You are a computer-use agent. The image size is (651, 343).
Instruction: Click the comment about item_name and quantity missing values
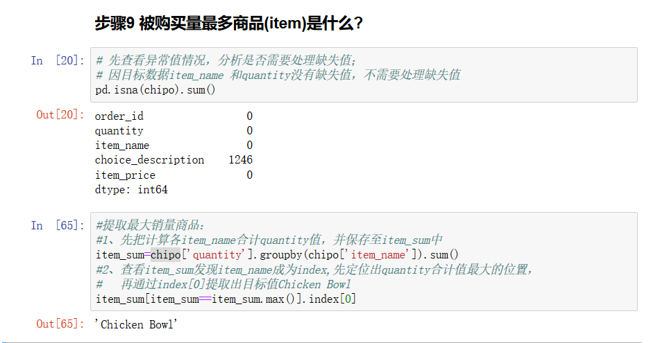(x=278, y=75)
